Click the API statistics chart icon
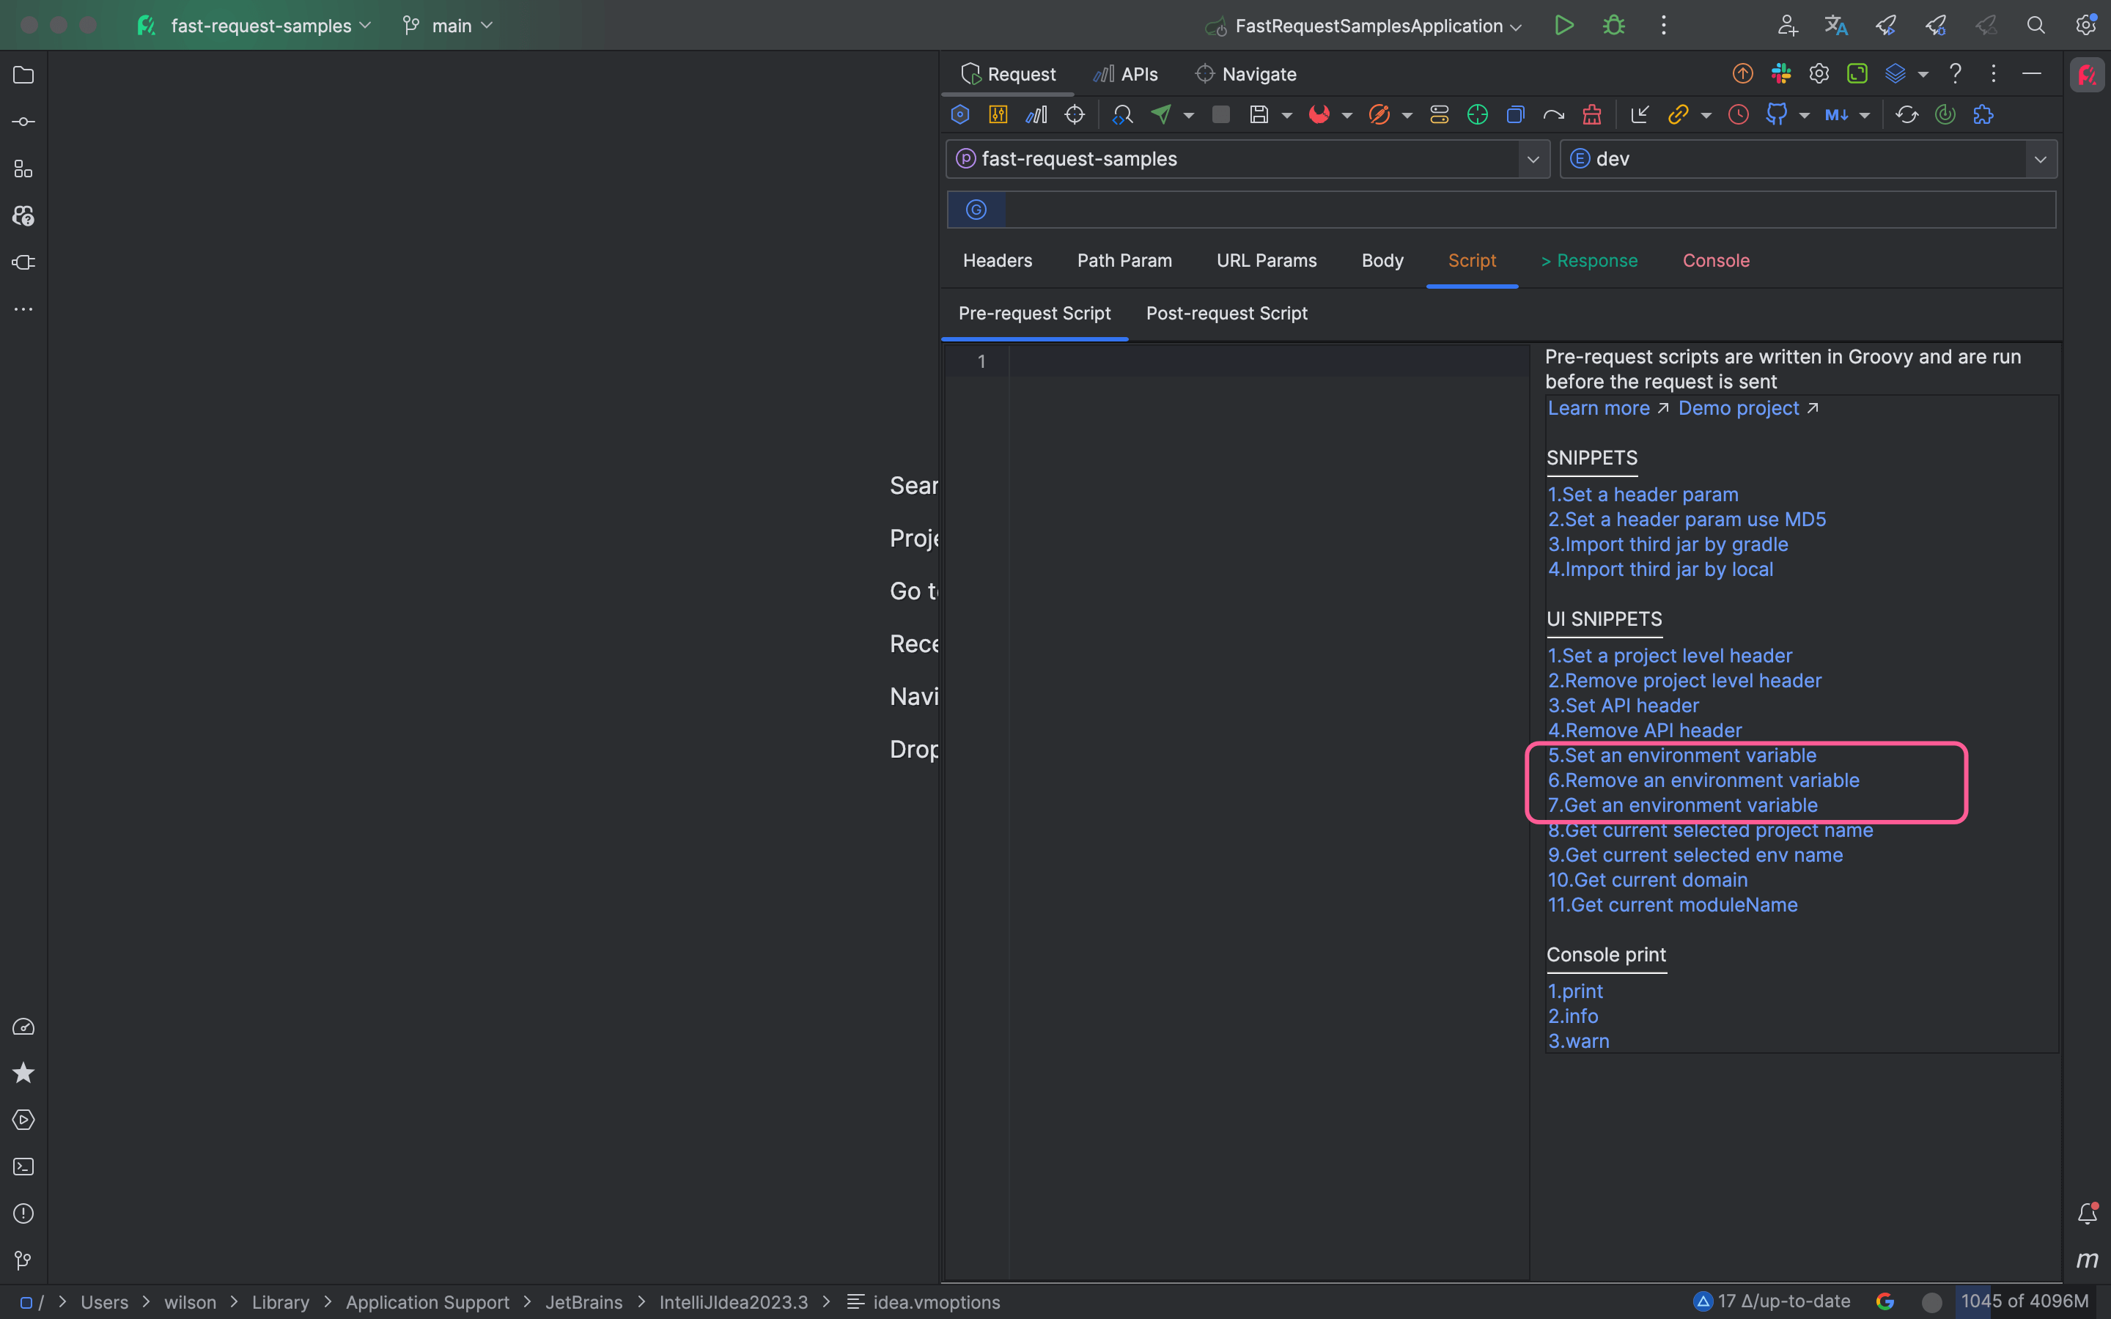The image size is (2111, 1319). coord(1036,114)
